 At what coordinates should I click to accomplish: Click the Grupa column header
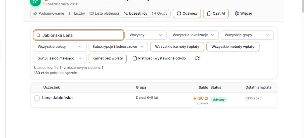tap(141, 87)
